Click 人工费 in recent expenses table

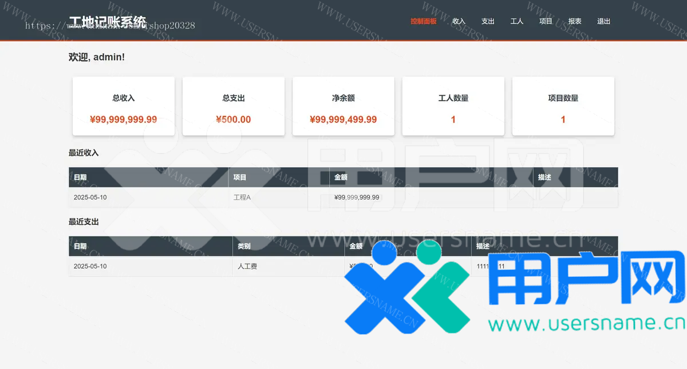247,267
